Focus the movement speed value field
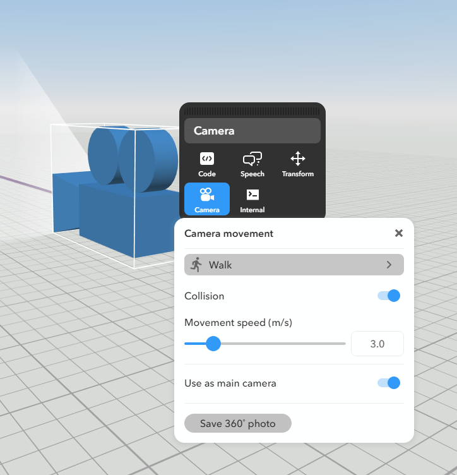The image size is (457, 475). point(377,344)
